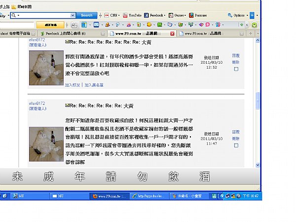The image size is (296, 222).
Task: Switch to the second www.P9.com.tw tab
Action: coord(211,34)
